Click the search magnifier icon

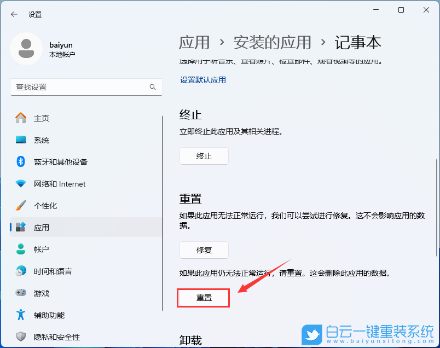pyautogui.click(x=153, y=87)
